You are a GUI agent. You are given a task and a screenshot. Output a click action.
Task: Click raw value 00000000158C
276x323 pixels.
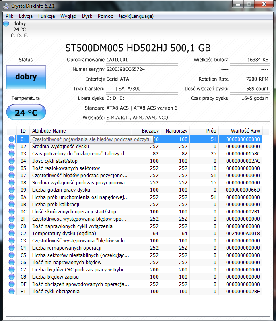[x=243, y=154]
